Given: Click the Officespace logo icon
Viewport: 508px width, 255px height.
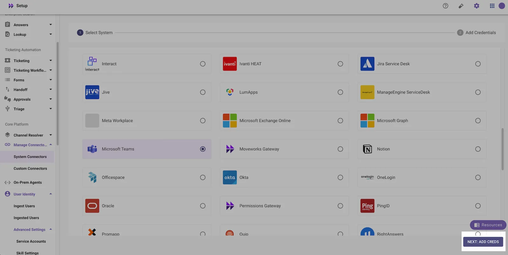Looking at the screenshot, I should [92, 177].
